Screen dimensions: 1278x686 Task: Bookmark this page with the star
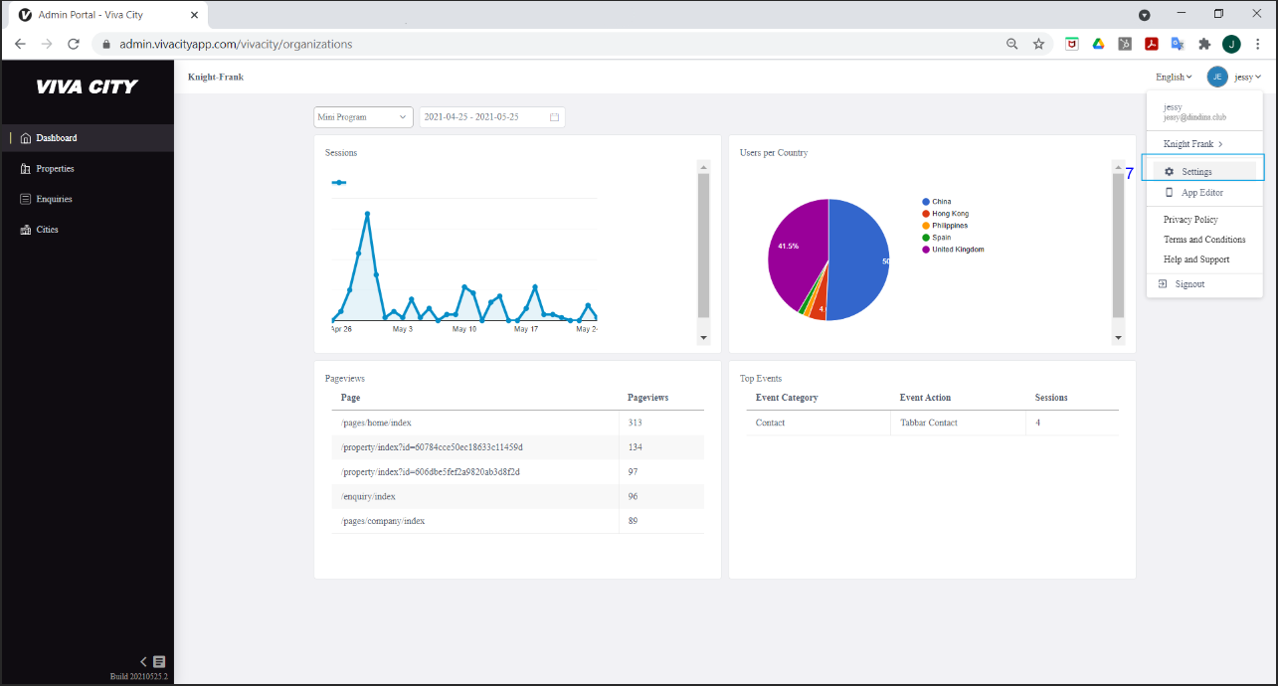(x=1038, y=44)
